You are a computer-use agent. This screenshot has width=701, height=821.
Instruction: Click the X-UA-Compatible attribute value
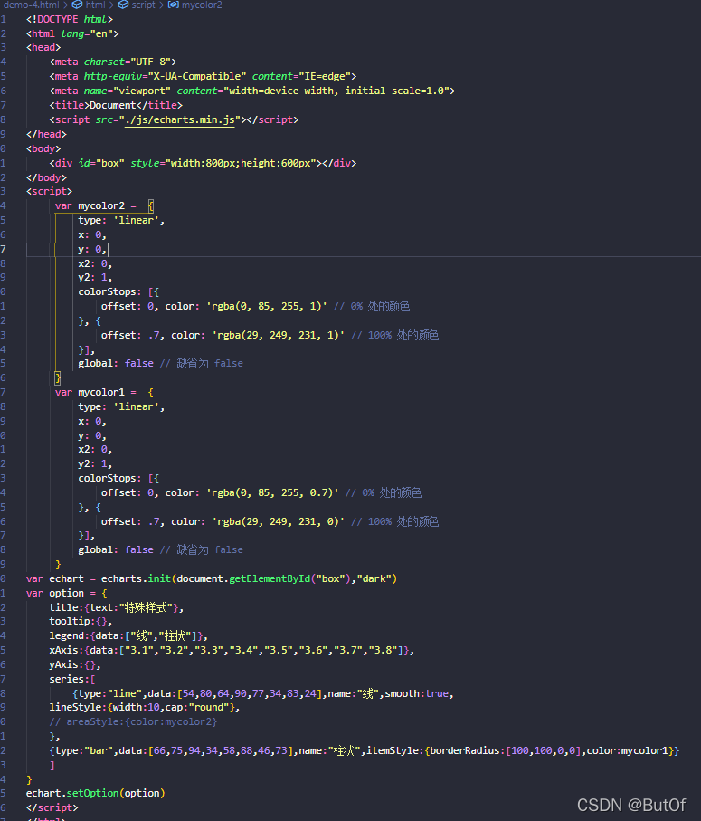tap(197, 76)
